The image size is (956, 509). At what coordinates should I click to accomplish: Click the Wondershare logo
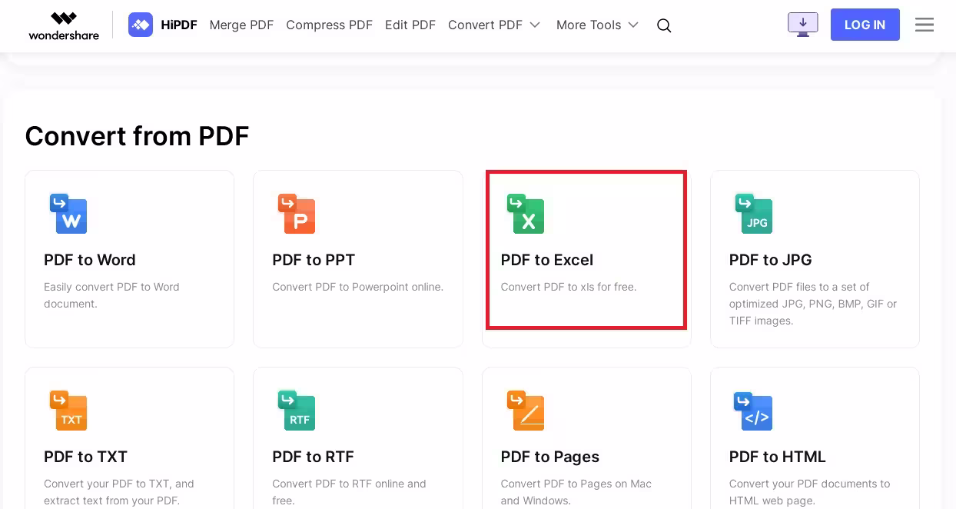(64, 25)
